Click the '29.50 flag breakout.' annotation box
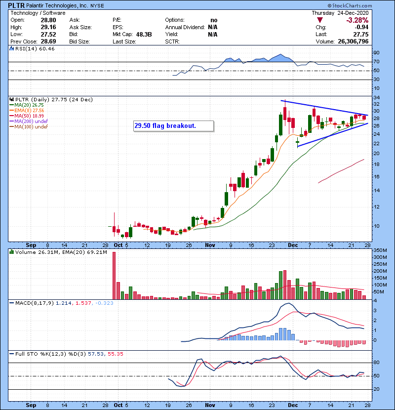Viewport: 395px width, 410px height. click(x=174, y=126)
